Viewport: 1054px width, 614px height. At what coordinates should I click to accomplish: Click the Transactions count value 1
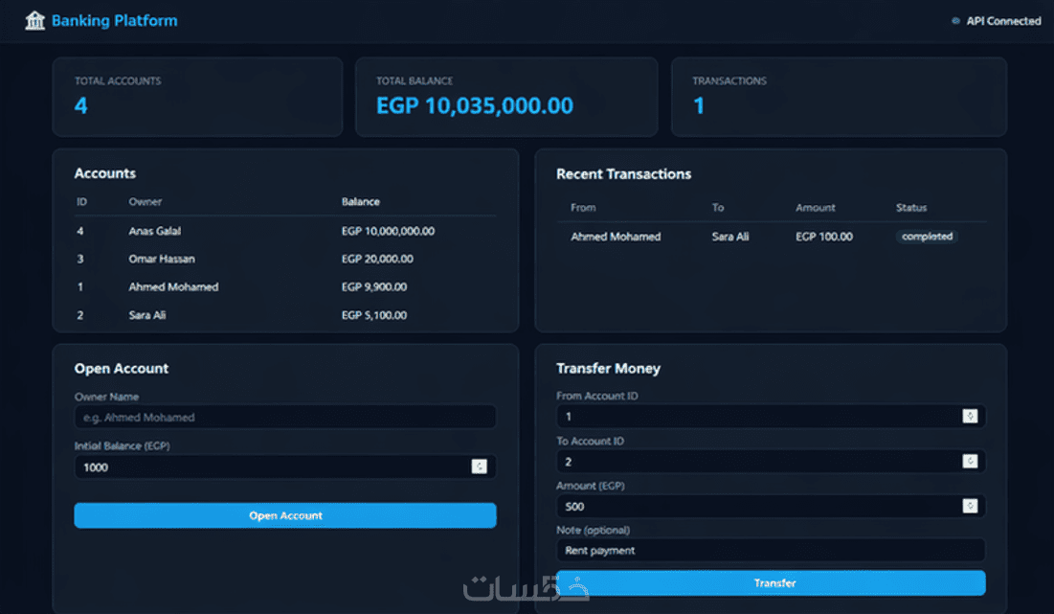click(699, 105)
